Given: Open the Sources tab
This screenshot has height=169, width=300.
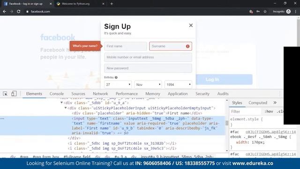Looking at the screenshot, I should (x=78, y=94).
